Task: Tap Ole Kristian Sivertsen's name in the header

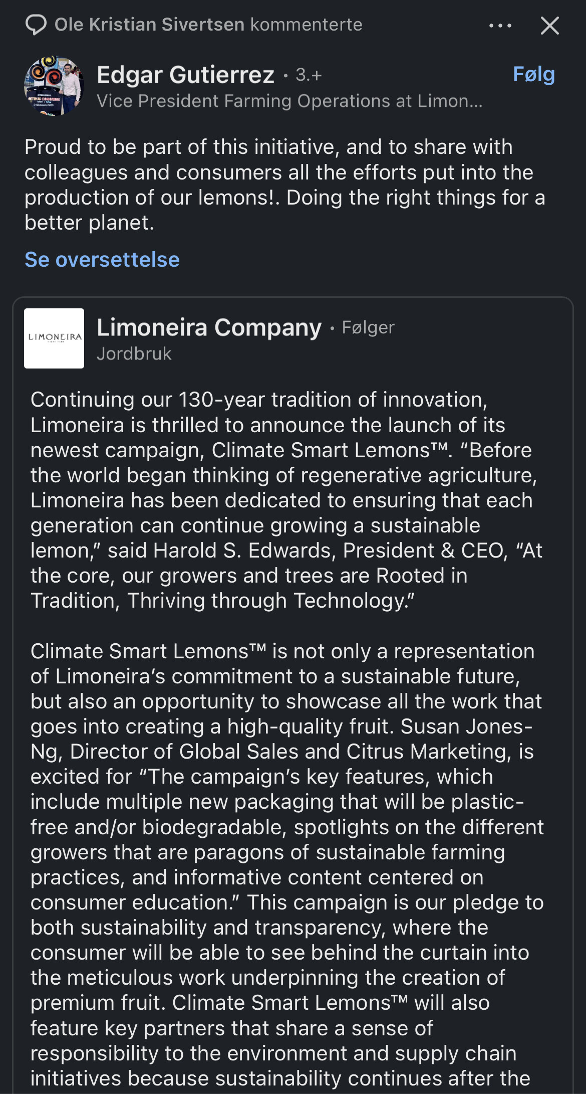Action: (149, 25)
